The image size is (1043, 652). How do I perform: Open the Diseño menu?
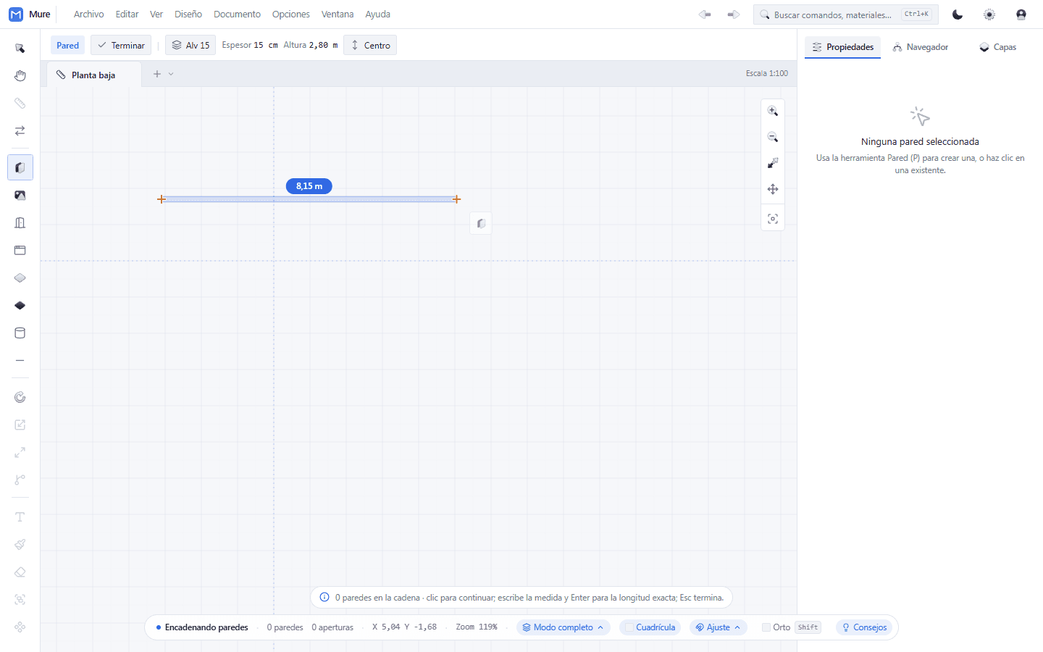(x=188, y=14)
